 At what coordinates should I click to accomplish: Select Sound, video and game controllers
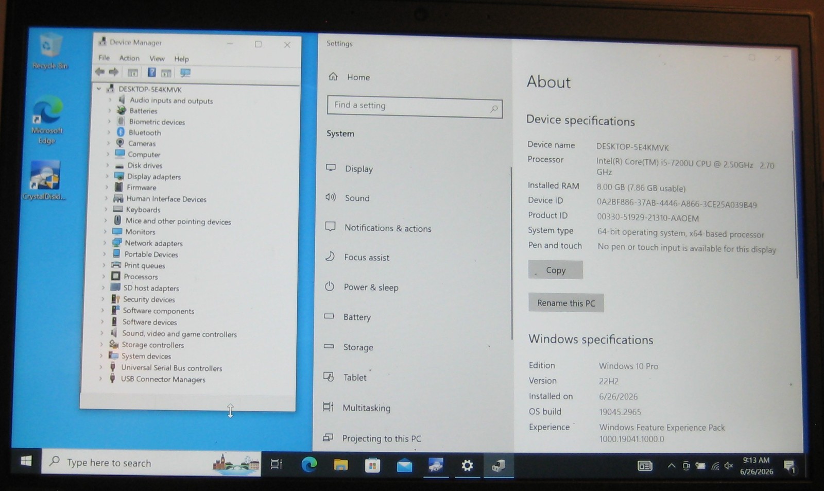[x=179, y=334]
